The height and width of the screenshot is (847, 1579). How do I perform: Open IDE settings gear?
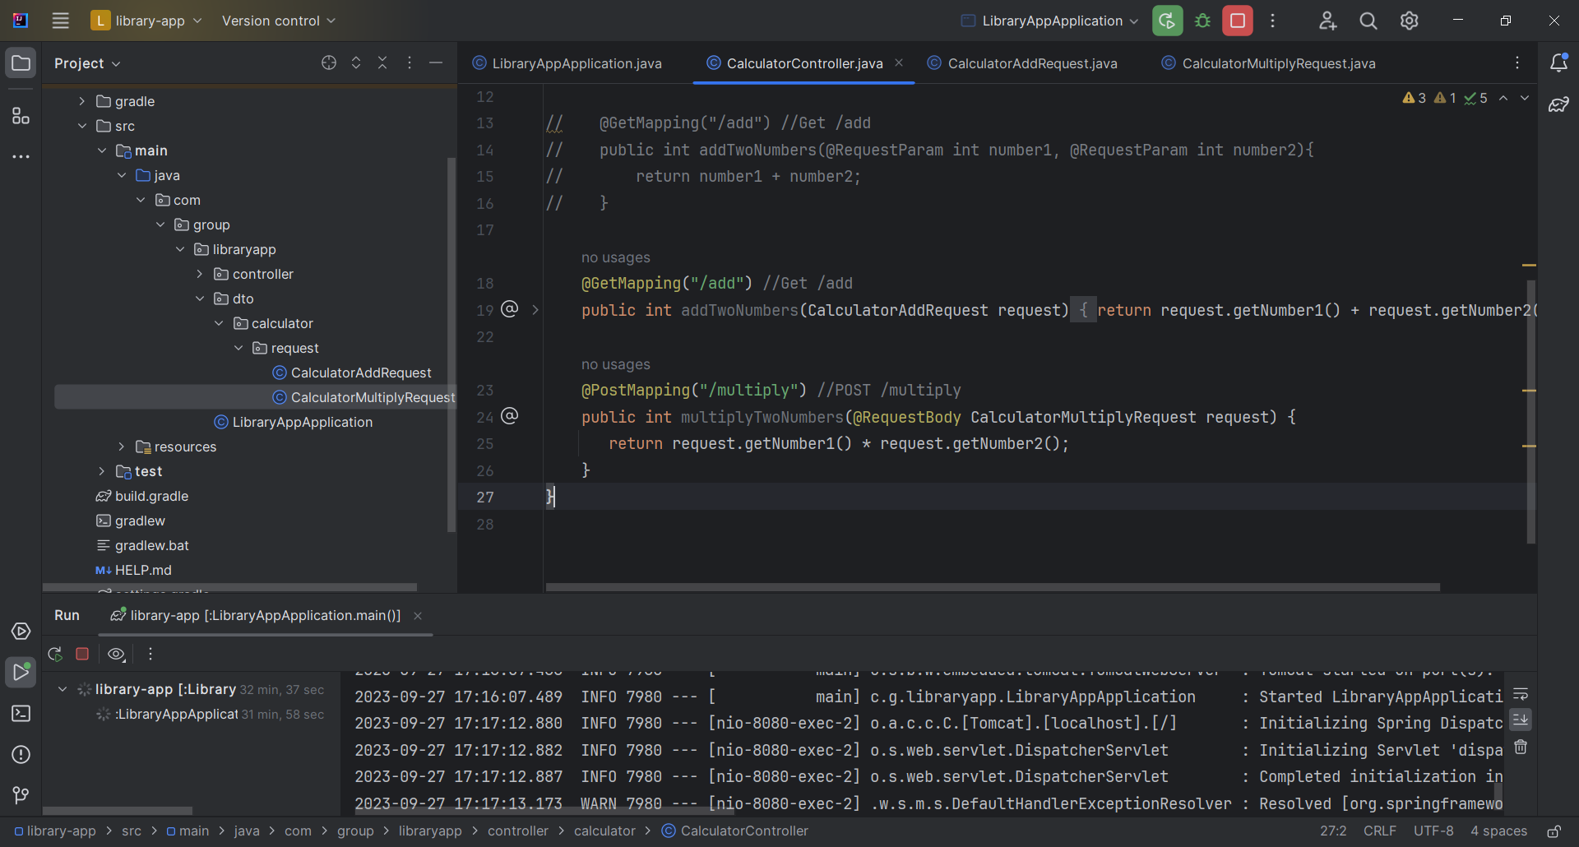click(1409, 21)
